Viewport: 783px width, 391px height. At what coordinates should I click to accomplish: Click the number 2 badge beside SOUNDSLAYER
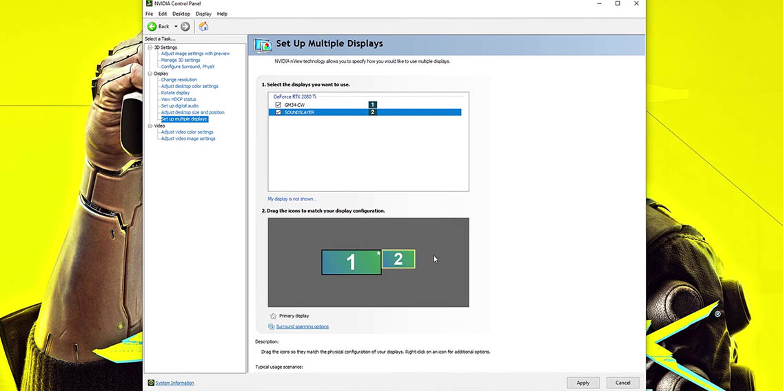click(372, 112)
